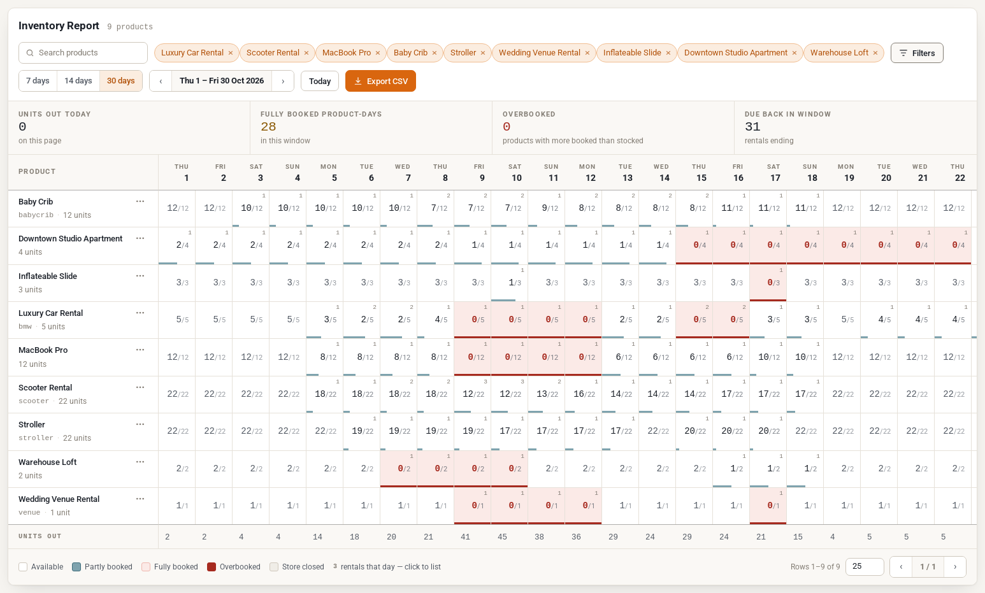Viewport: 985px width, 593px height.
Task: Go to the next date range
Action: 283,81
